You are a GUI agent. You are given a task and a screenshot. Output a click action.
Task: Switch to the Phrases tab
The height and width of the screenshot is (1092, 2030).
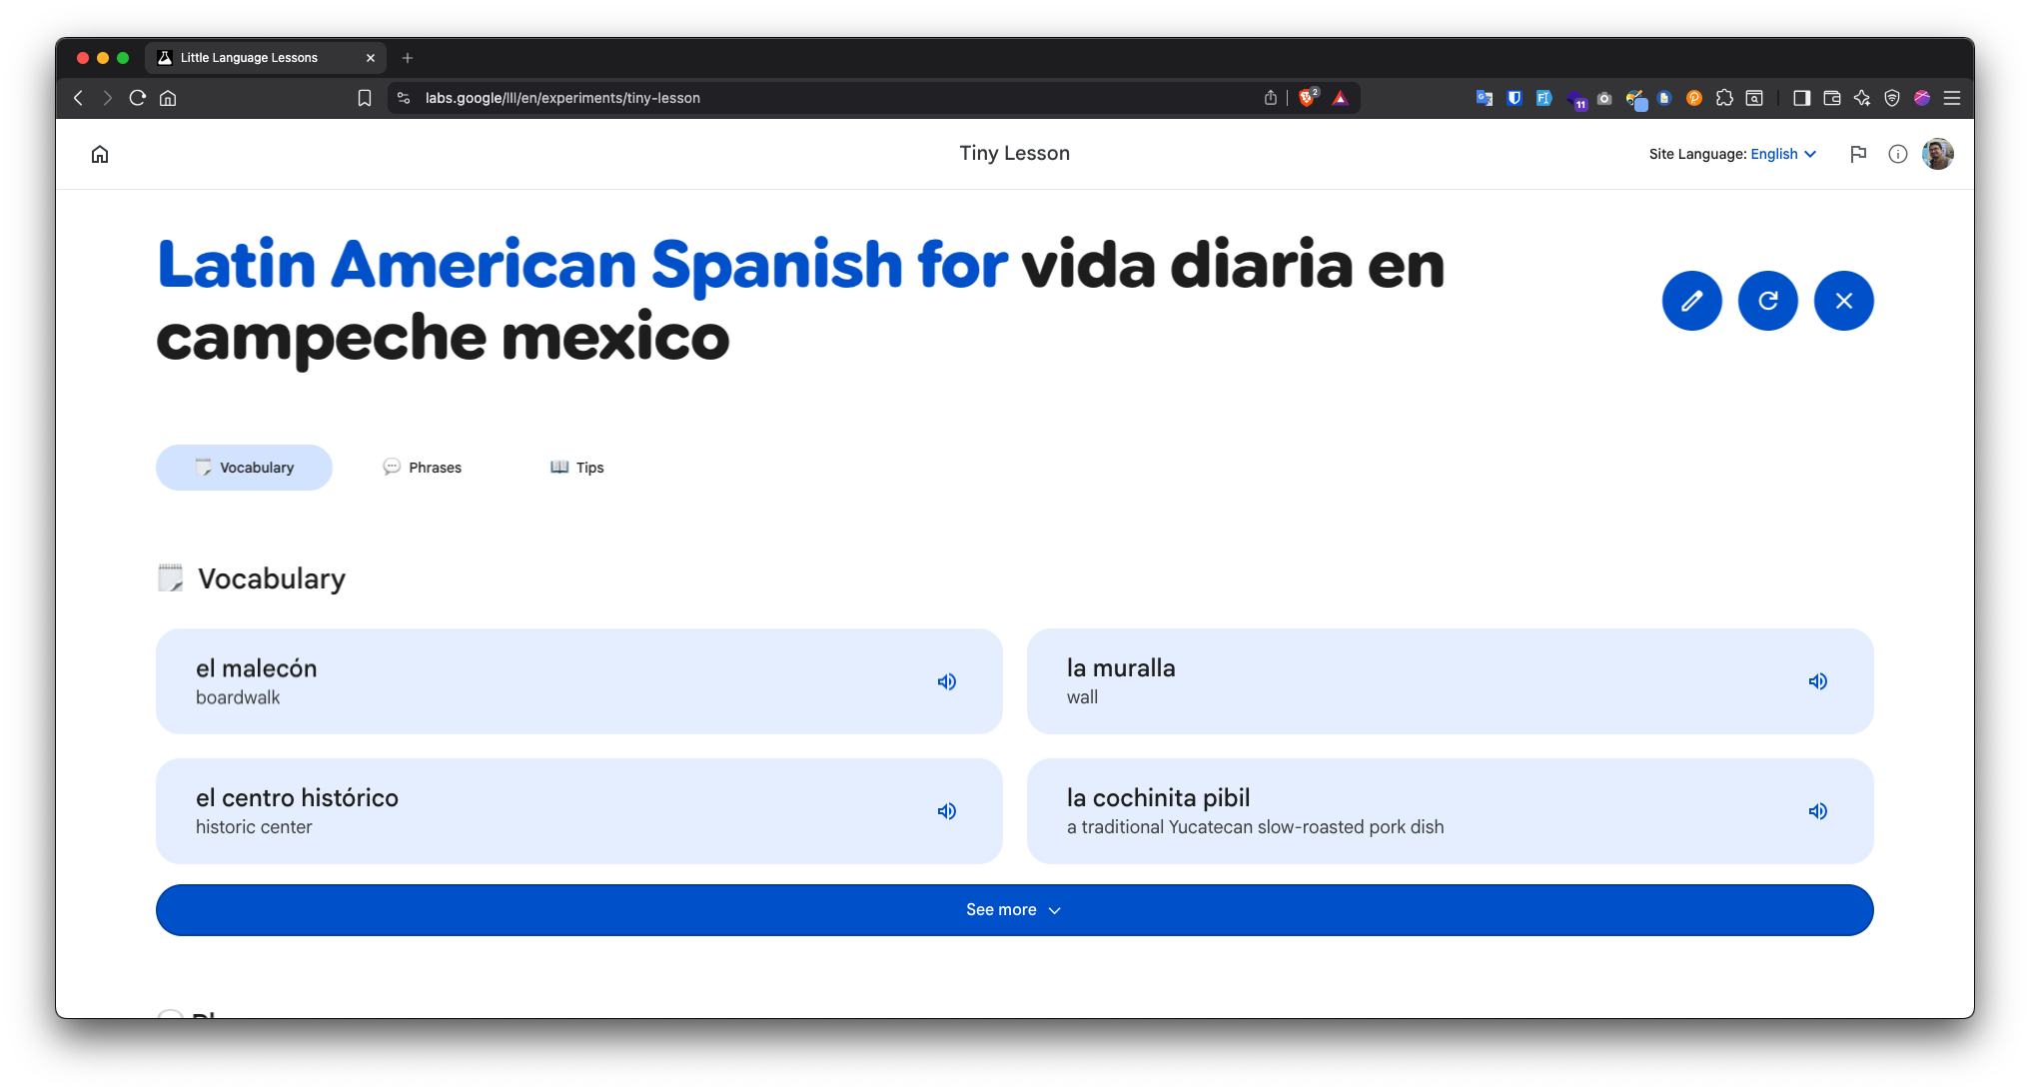point(423,468)
